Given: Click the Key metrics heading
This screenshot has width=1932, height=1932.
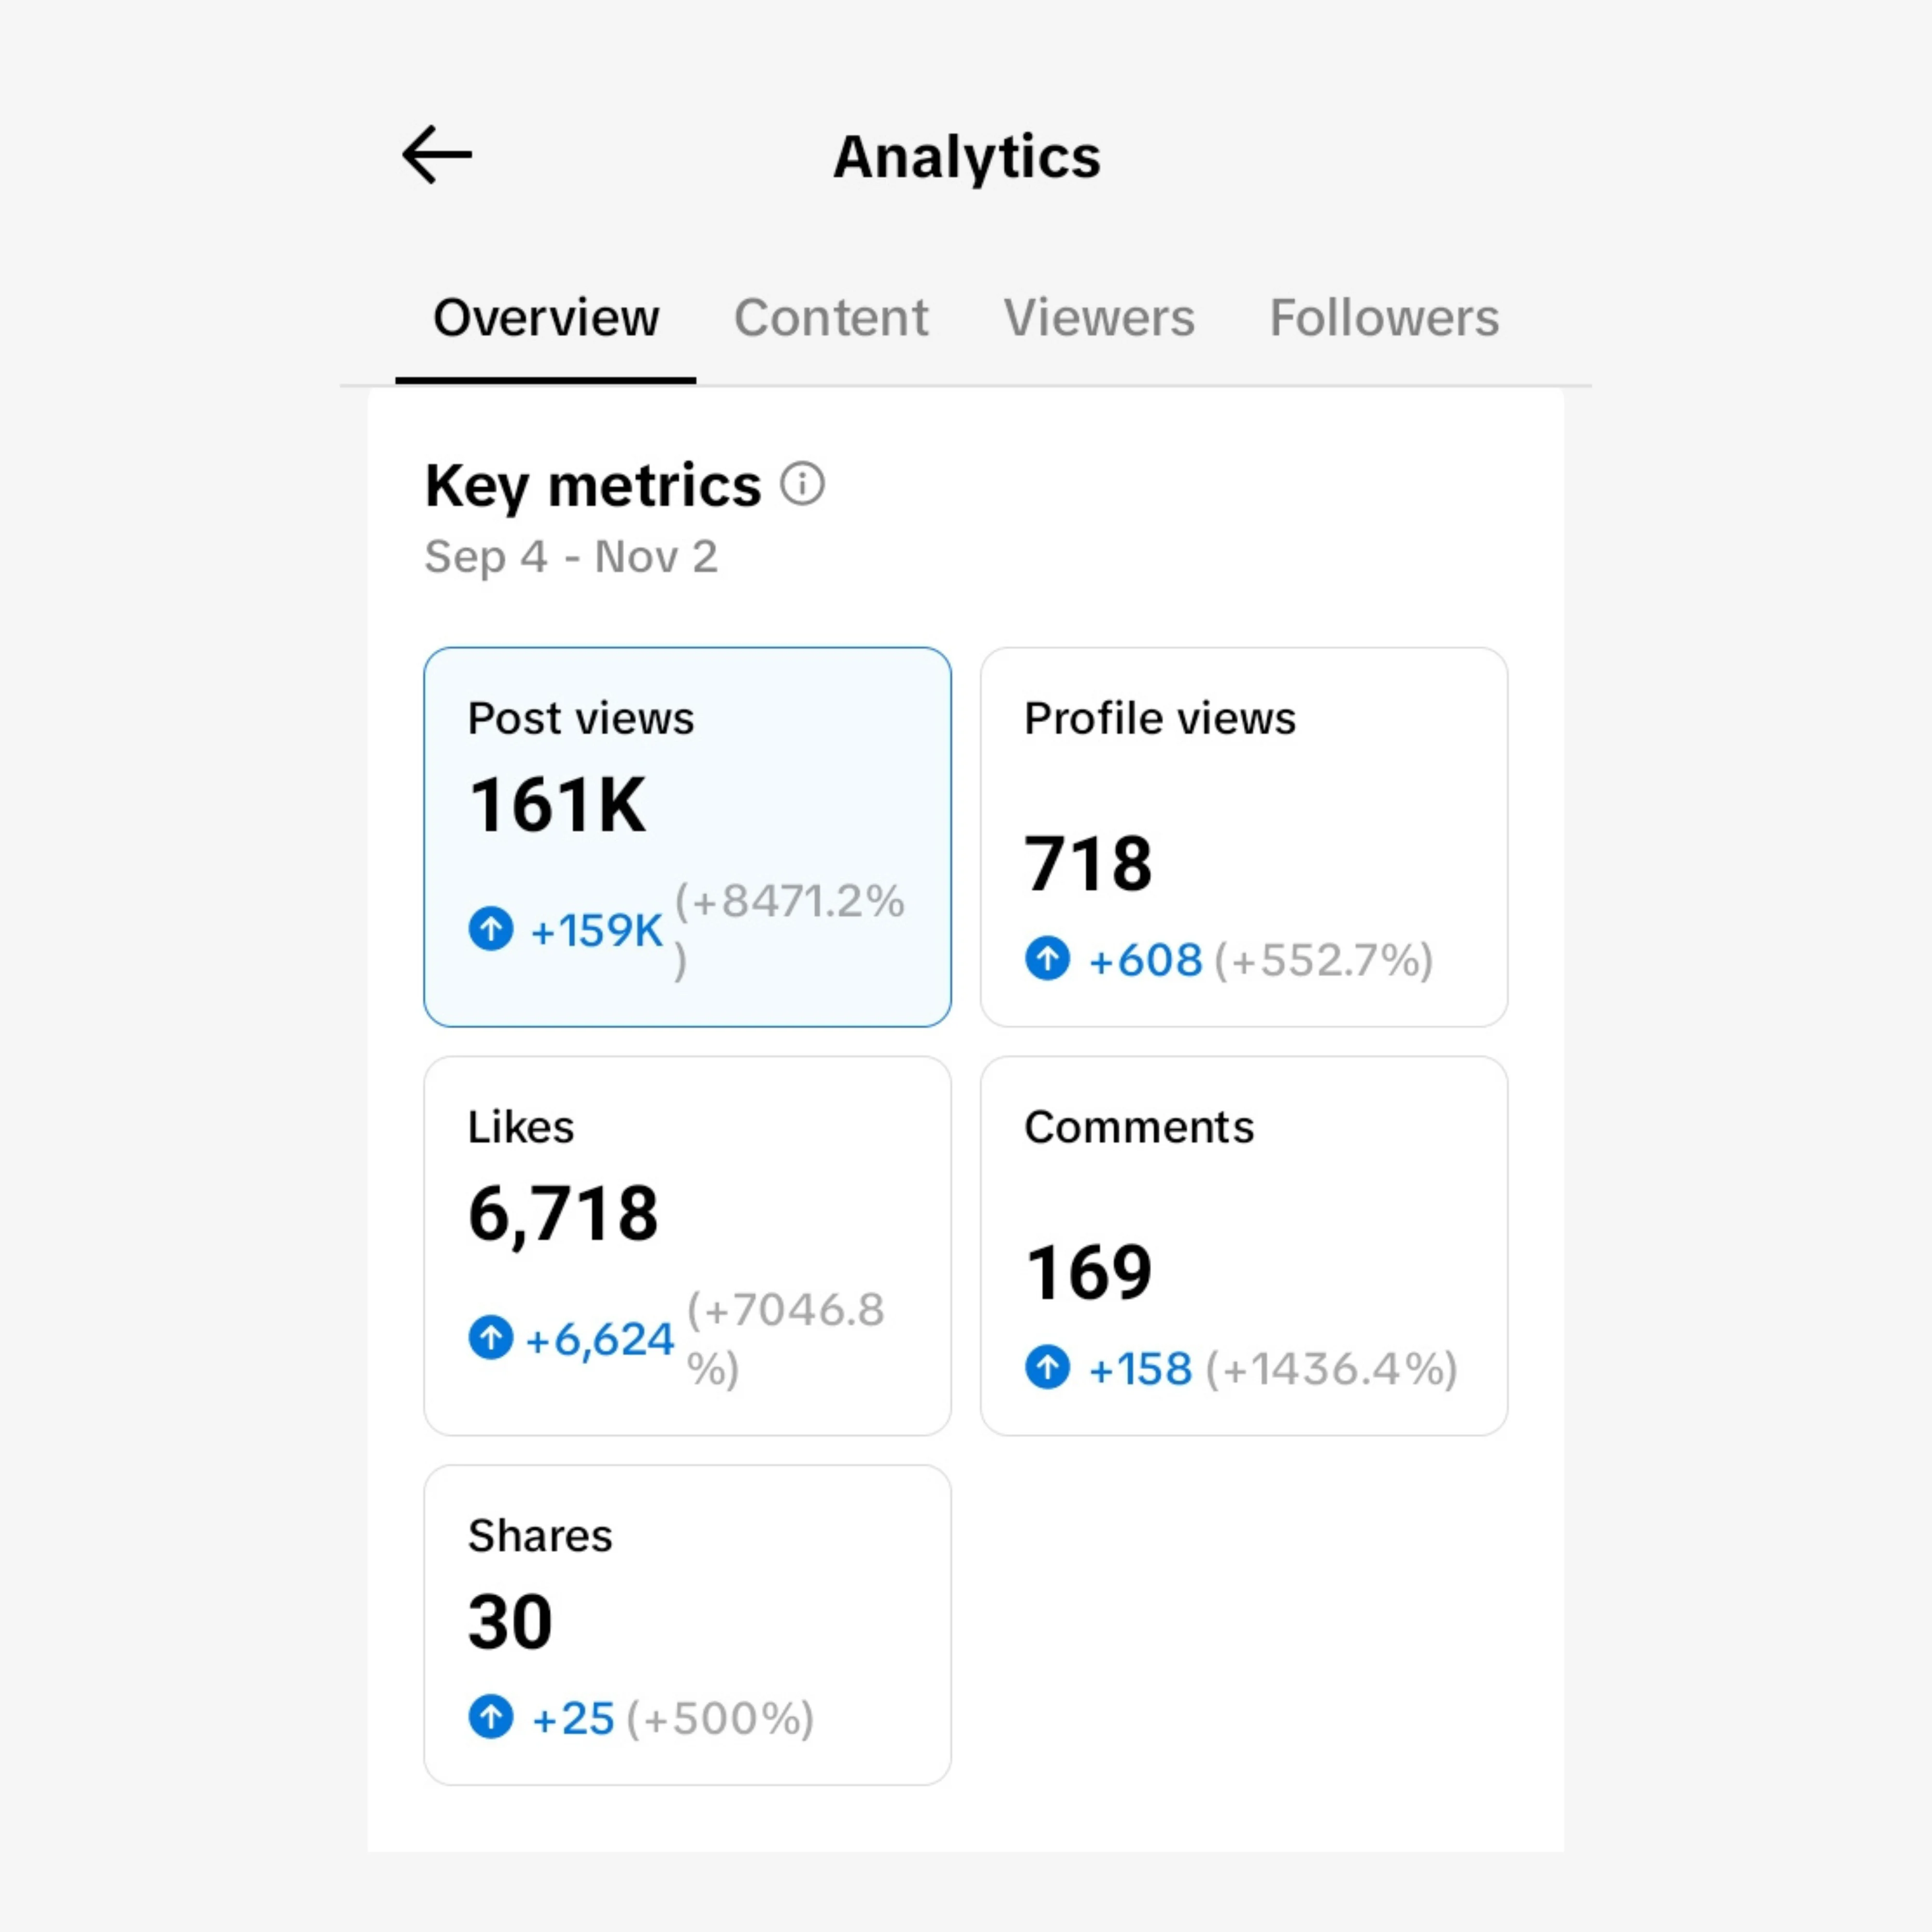Looking at the screenshot, I should pyautogui.click(x=593, y=486).
